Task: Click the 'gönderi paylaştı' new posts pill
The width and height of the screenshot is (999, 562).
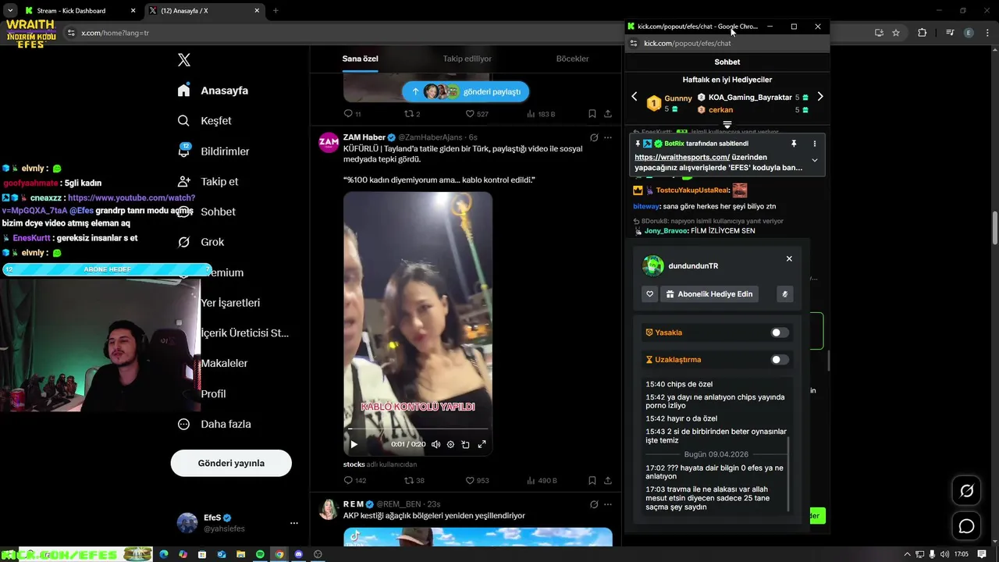Action: pos(465,91)
